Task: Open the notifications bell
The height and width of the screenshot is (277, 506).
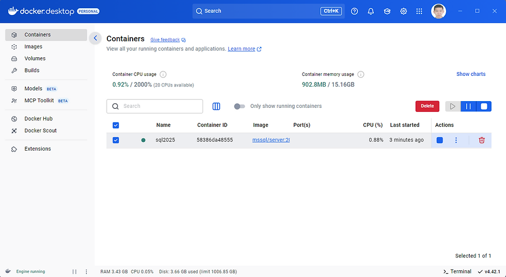Action: 371,11
